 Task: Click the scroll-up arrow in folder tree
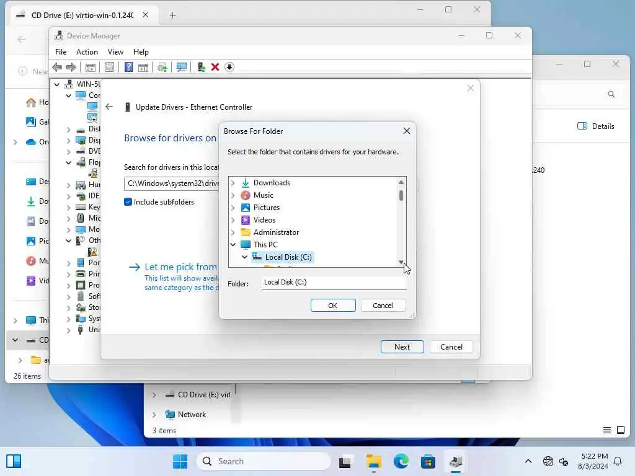(401, 182)
